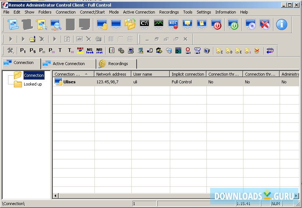
Task: Open the send message note icon
Action: click(202, 24)
